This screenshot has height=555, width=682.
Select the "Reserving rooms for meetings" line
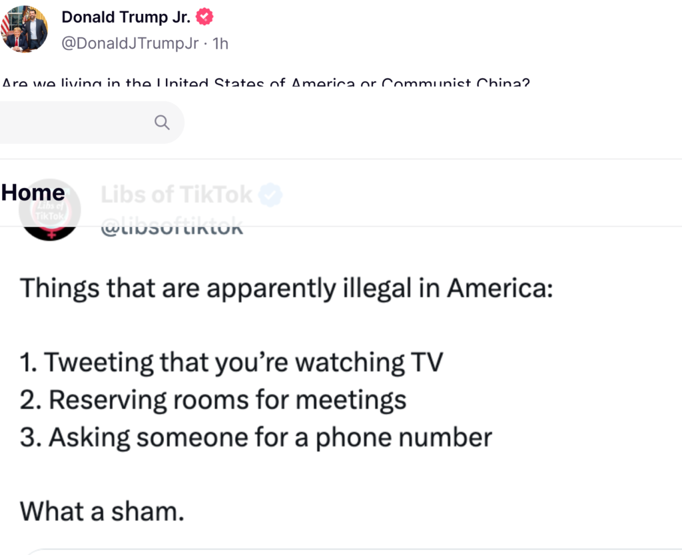coord(213,400)
